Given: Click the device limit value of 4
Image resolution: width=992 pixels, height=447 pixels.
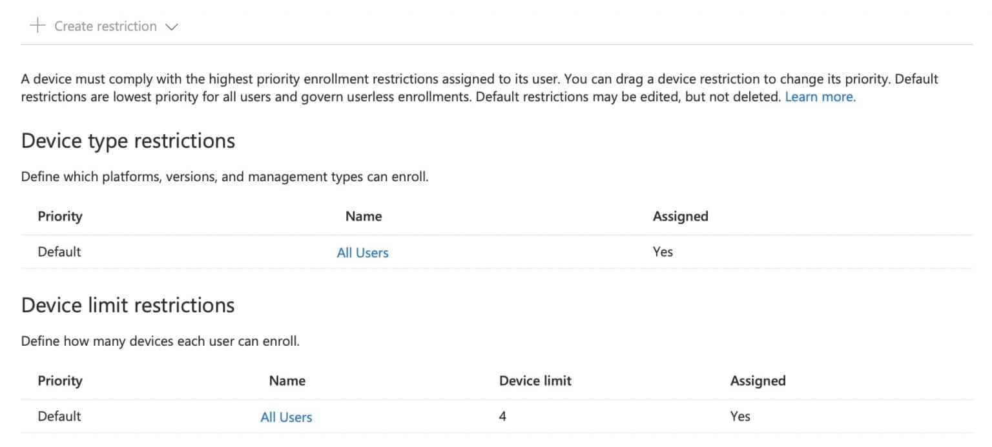Looking at the screenshot, I should pos(502,417).
